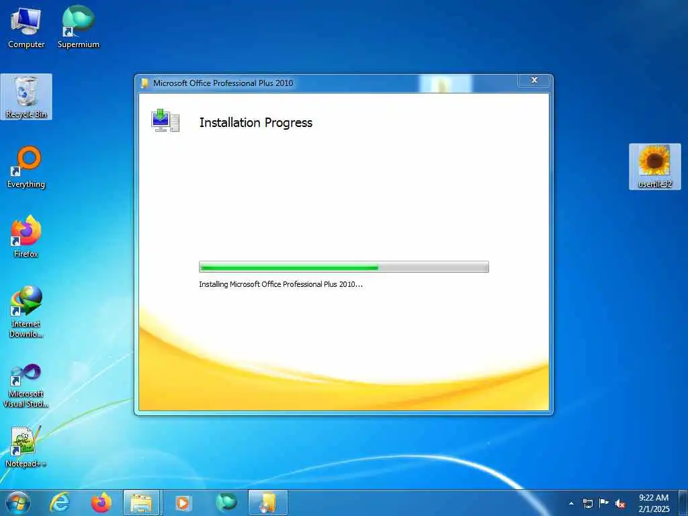Click 'Installing Microsoft Office Professional Plus 2010...' text

click(x=281, y=284)
